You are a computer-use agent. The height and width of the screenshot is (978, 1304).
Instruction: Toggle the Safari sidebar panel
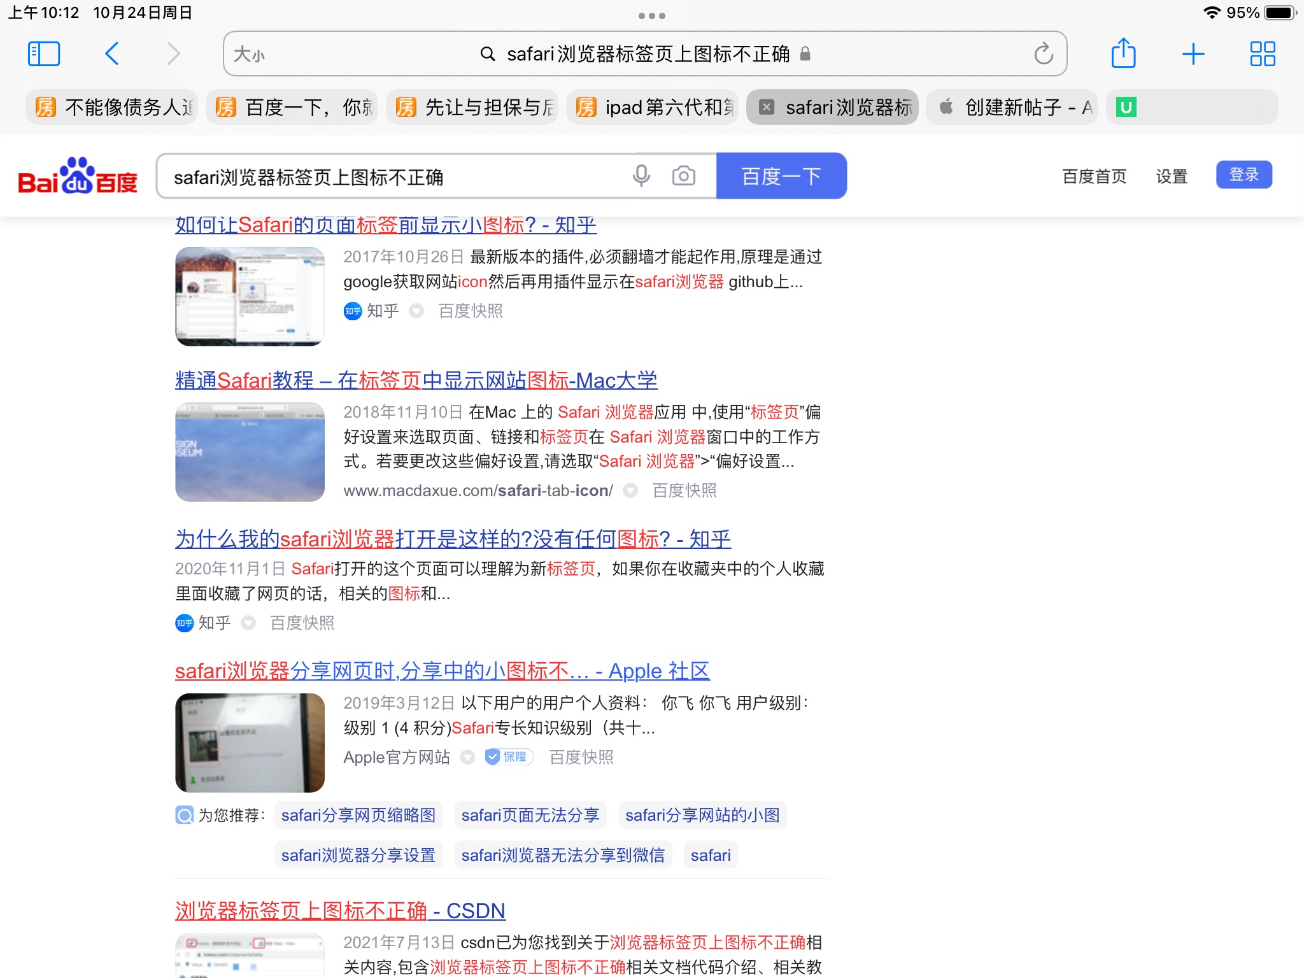coord(44,54)
